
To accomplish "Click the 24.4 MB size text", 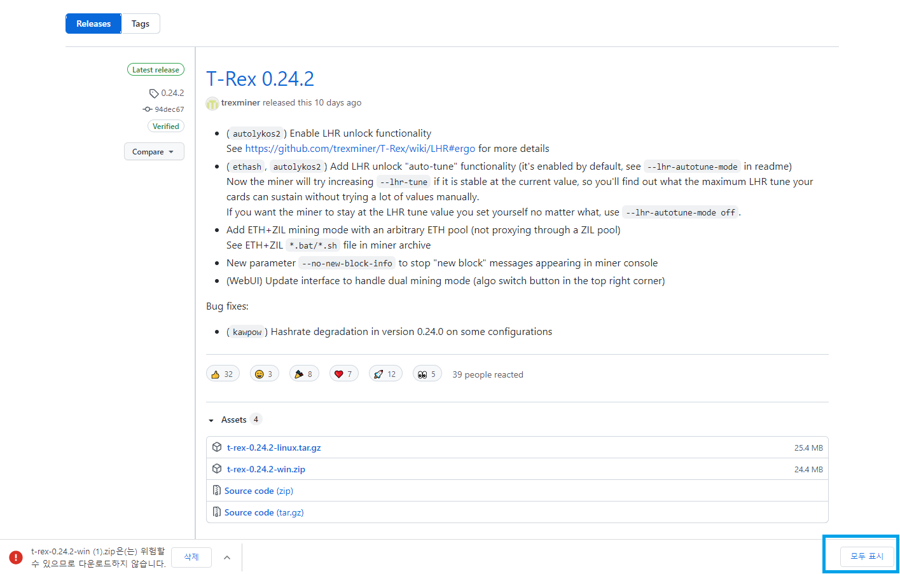I will click(x=808, y=470).
